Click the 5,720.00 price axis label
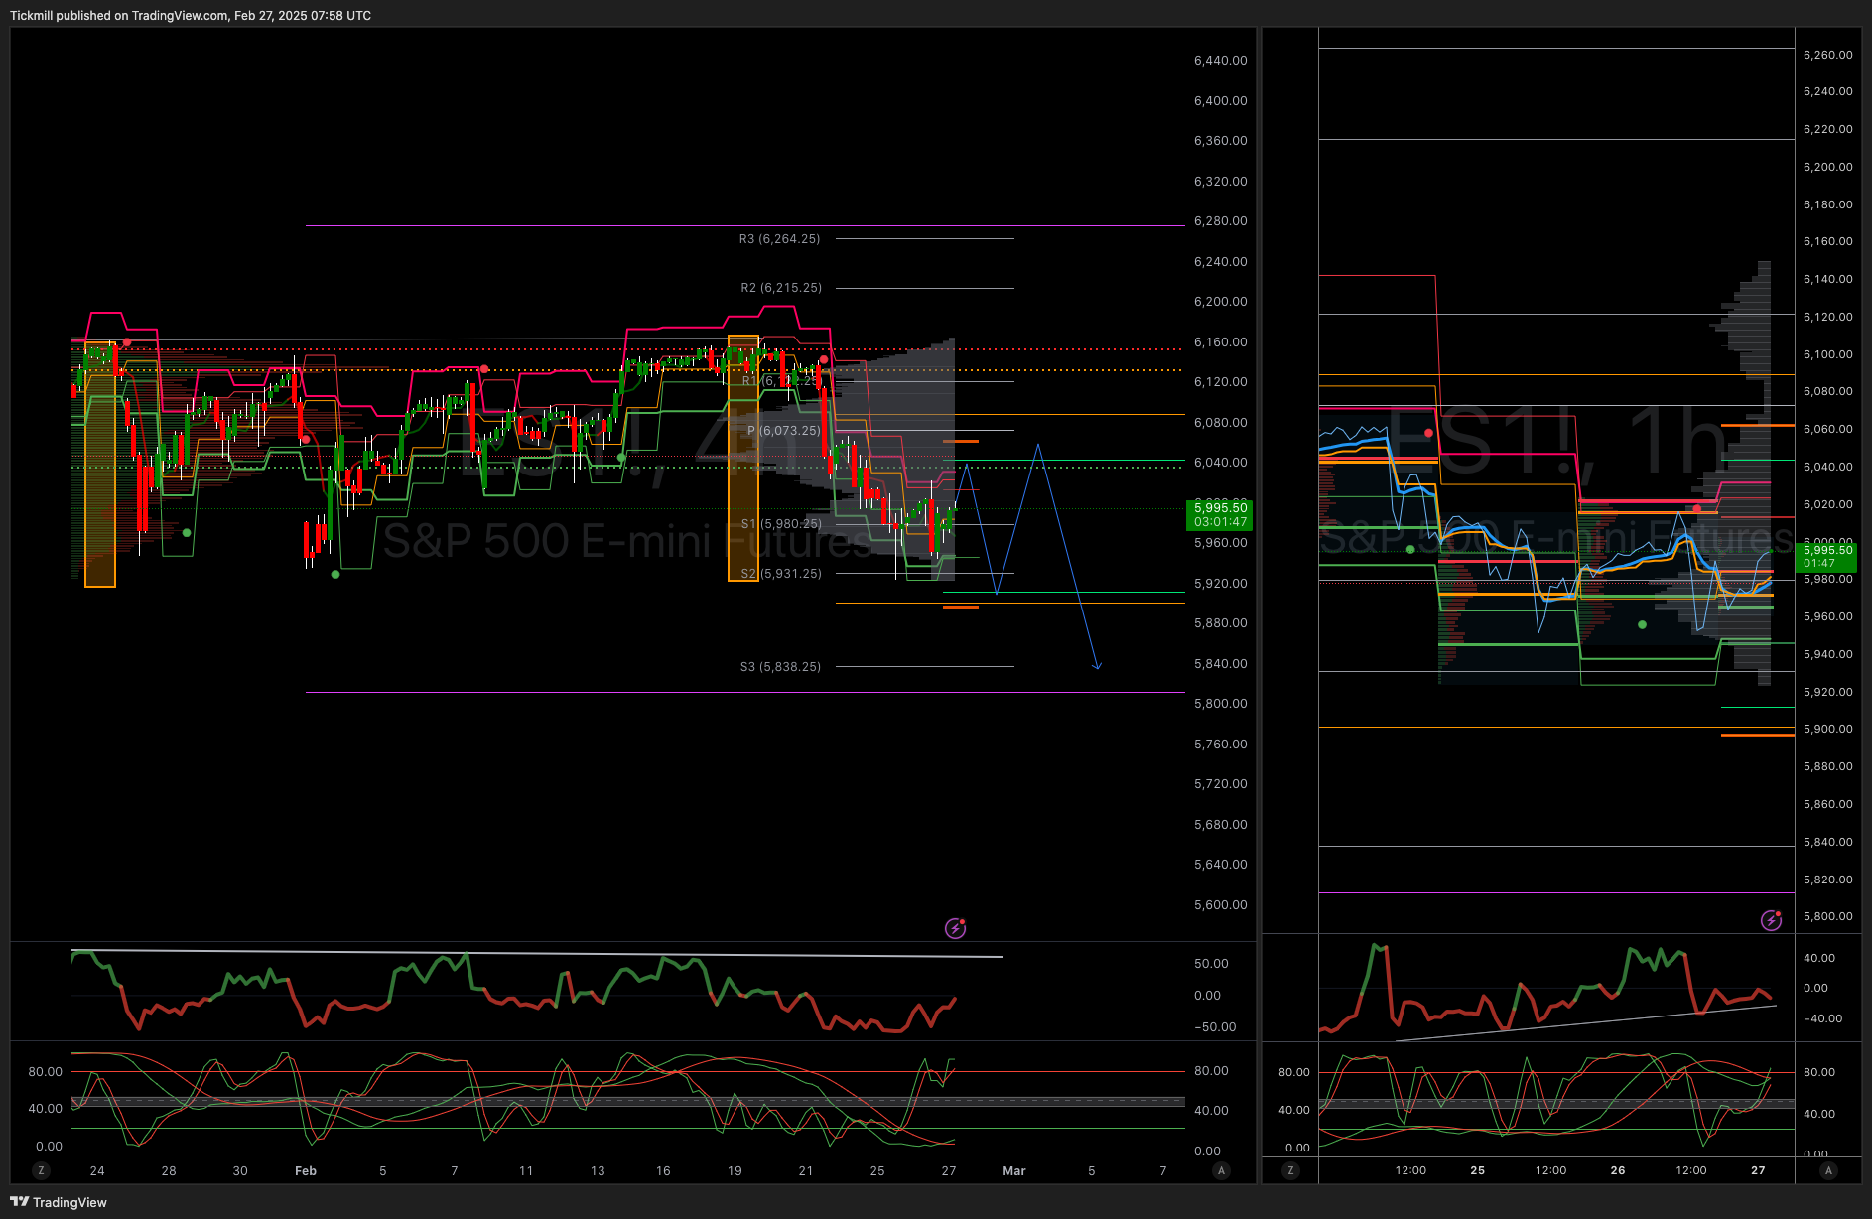This screenshot has height=1219, width=1872. tap(1220, 784)
